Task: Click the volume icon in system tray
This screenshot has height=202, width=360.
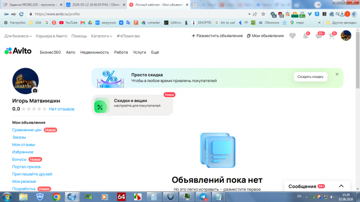Action: coord(332,197)
